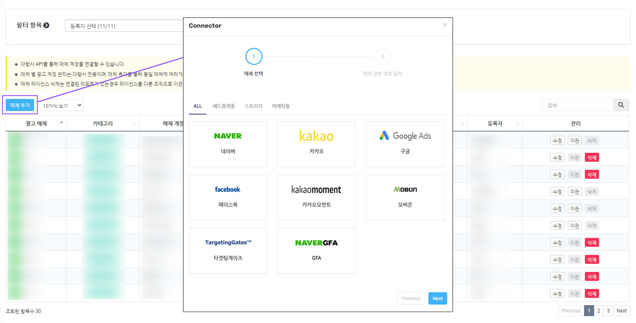Click Next in the Connector dialog
This screenshot has height=323, width=636.
438,298
